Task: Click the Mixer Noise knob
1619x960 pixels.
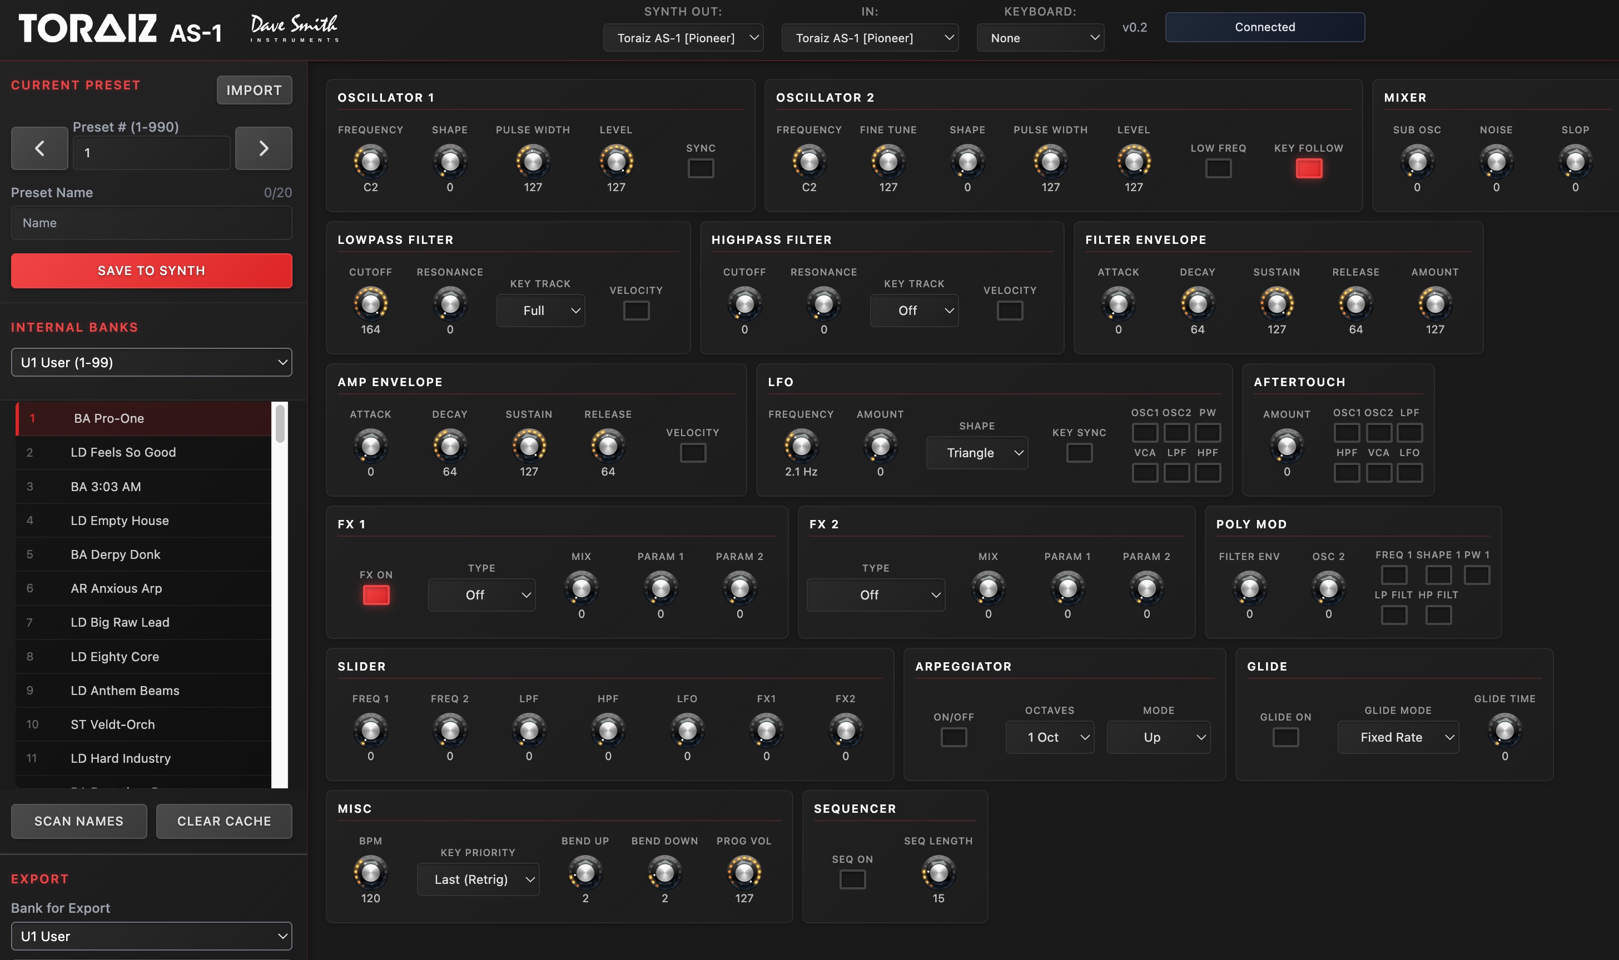Action: (1496, 161)
